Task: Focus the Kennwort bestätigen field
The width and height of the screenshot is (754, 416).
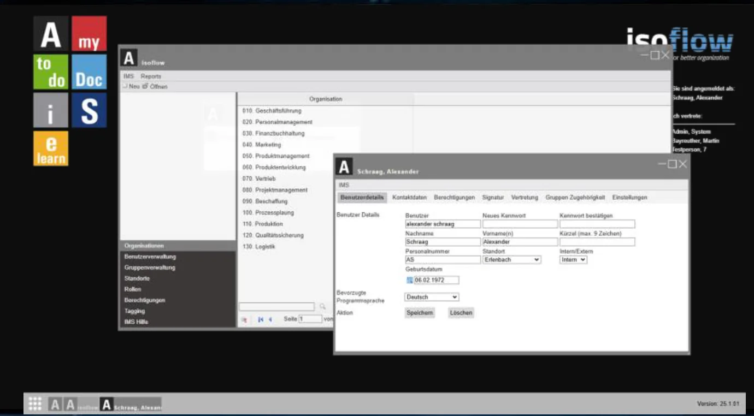Action: (597, 224)
